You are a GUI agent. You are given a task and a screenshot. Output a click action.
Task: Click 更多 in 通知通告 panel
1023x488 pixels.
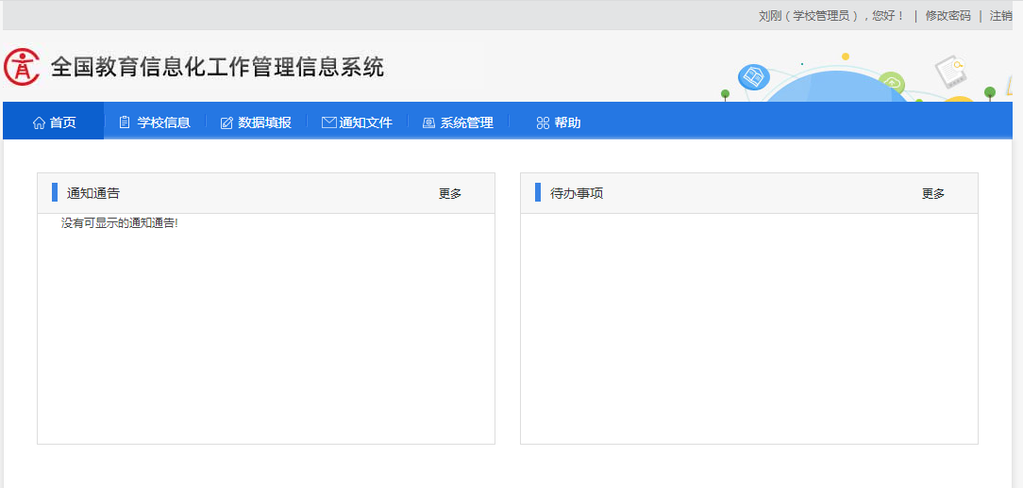450,193
